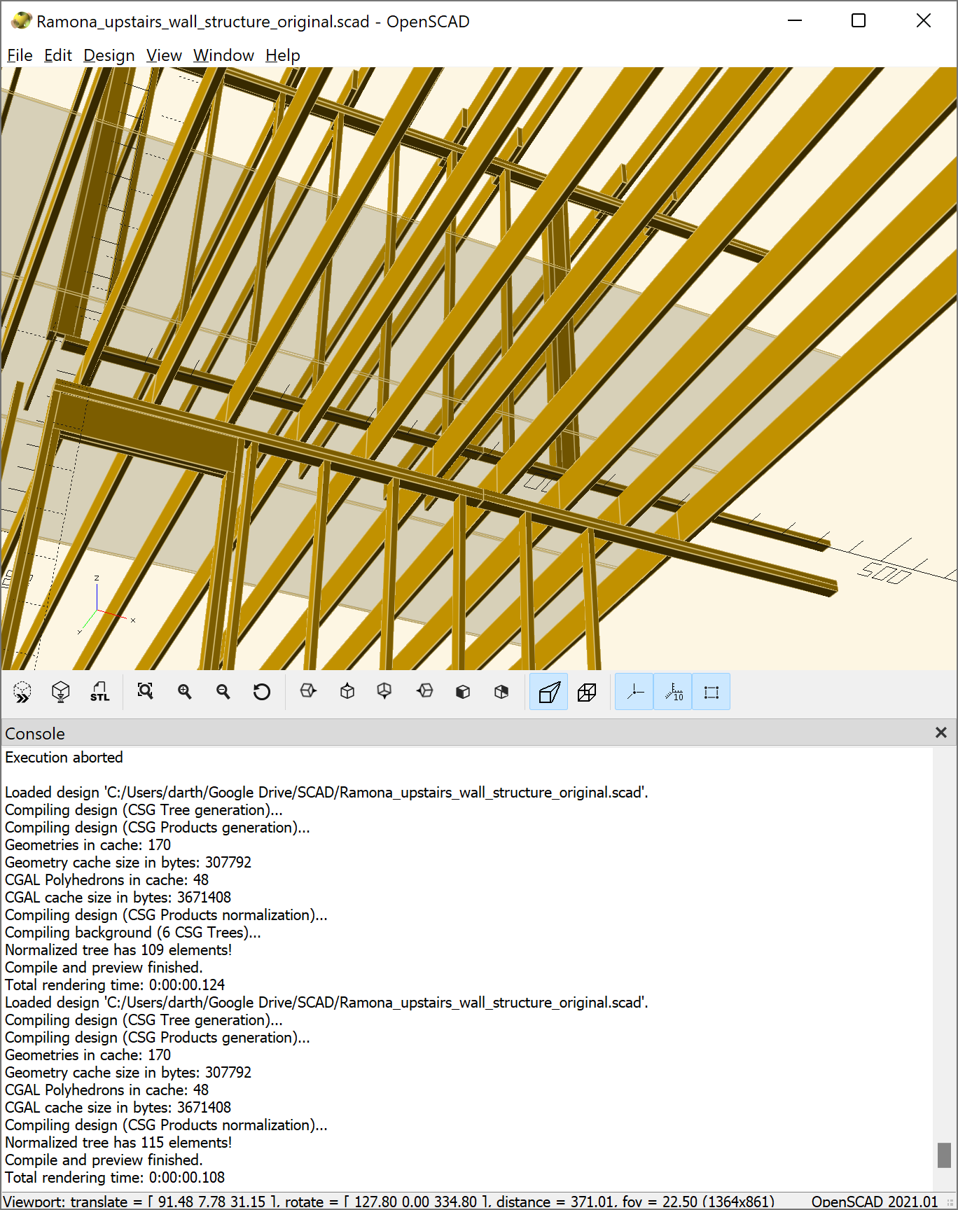
Task: Click the View All icon
Action: 145,692
